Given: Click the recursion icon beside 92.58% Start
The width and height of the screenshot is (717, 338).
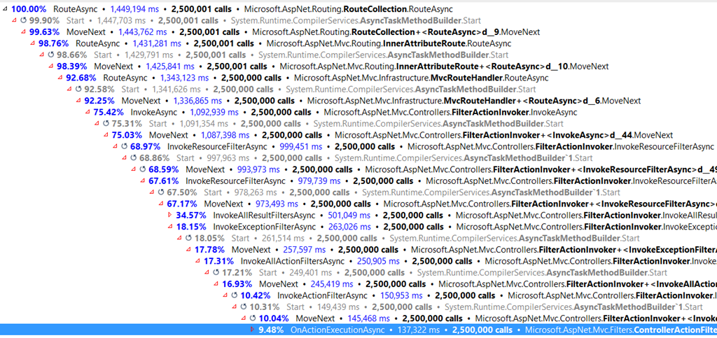Looking at the screenshot, I should tap(78, 89).
